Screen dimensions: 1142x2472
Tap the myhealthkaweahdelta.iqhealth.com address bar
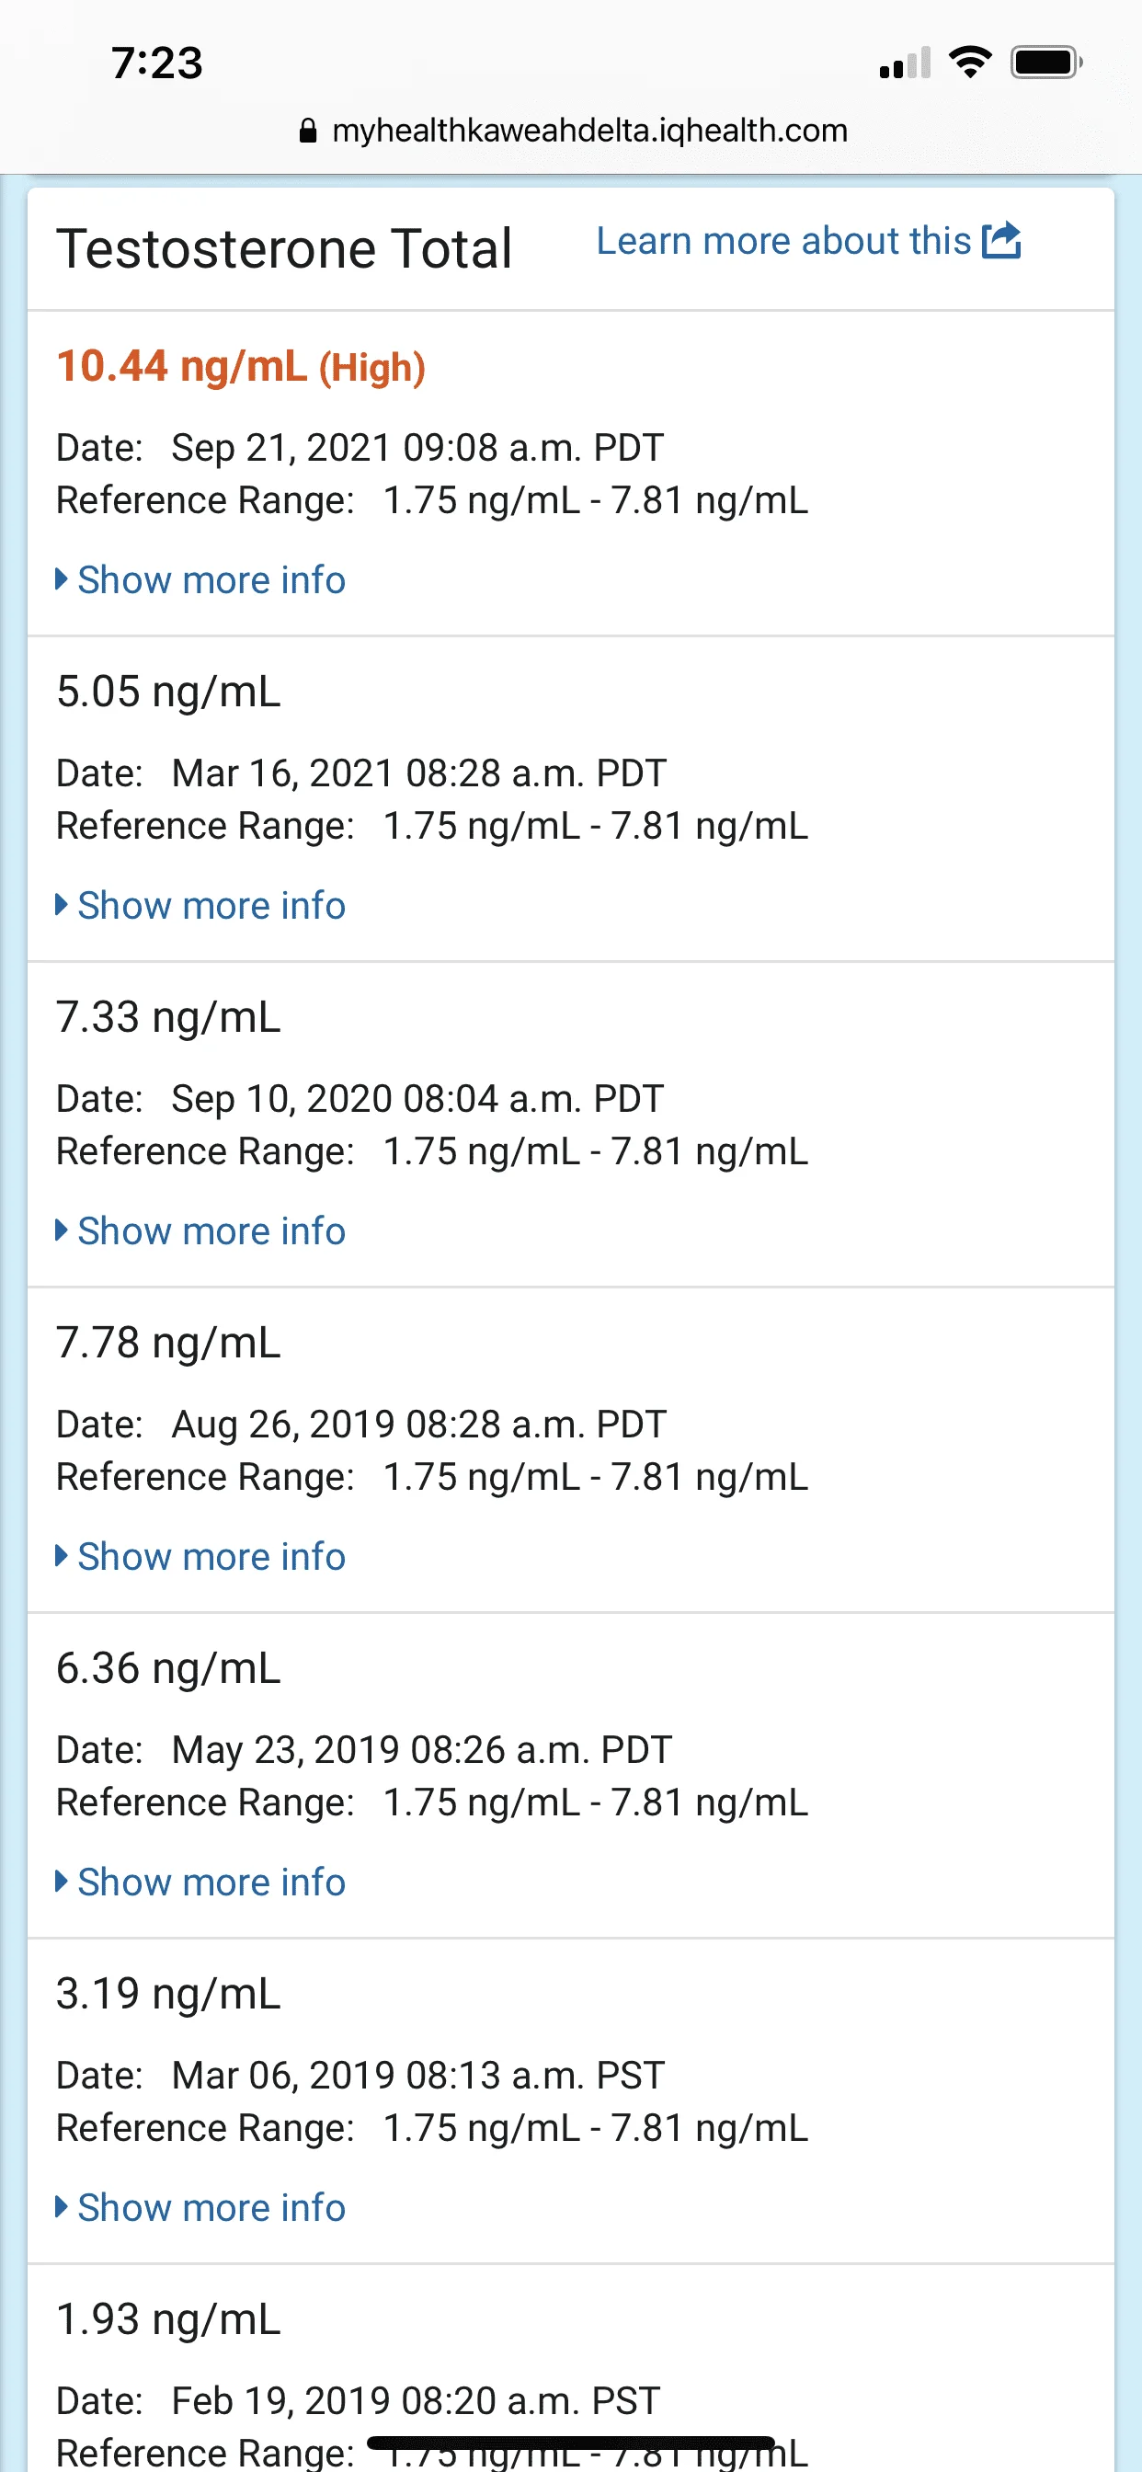tap(588, 131)
